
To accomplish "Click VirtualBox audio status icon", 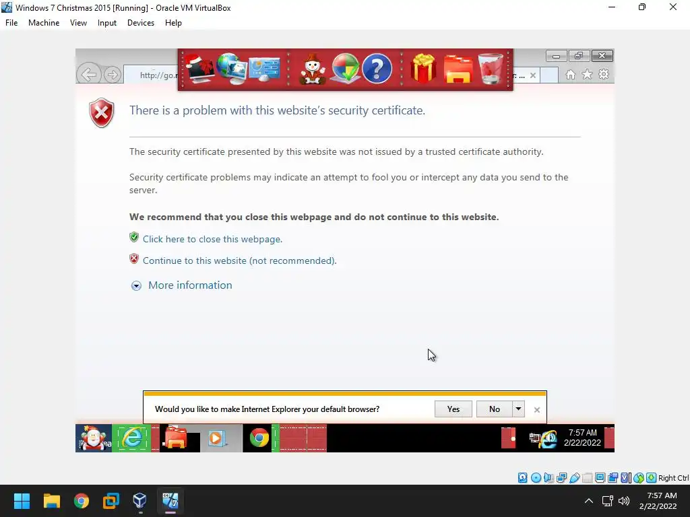I will point(548,478).
